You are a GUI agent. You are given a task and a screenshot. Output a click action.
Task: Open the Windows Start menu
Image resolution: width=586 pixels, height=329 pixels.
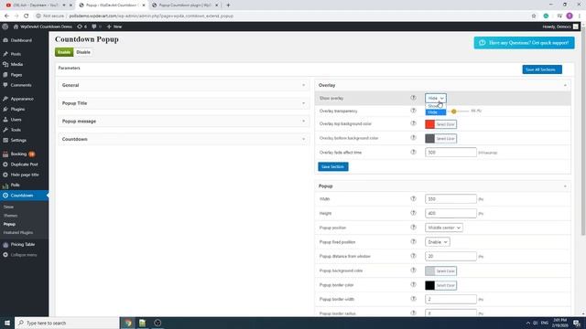coord(7,323)
